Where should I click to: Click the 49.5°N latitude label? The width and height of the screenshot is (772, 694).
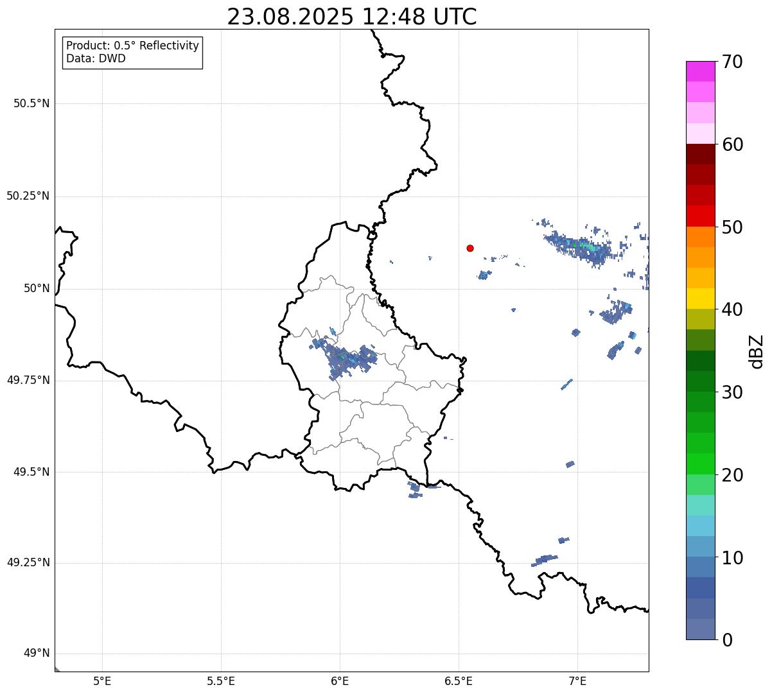pos(31,472)
